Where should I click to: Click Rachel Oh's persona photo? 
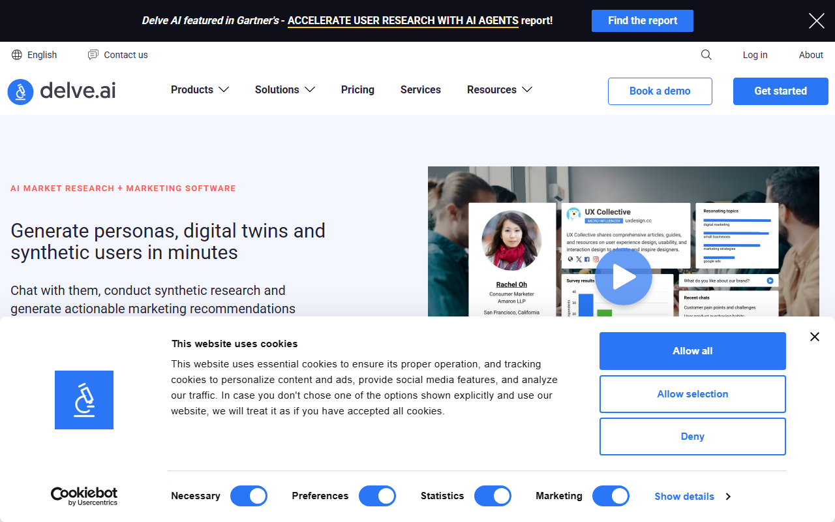click(x=511, y=241)
